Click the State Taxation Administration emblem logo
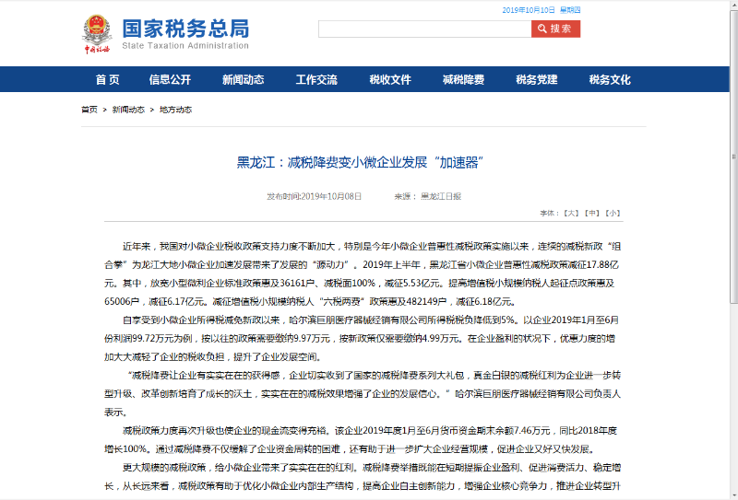738x500 pixels. [x=95, y=33]
